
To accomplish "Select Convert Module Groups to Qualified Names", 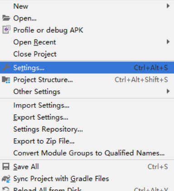I will [x=87, y=153].
